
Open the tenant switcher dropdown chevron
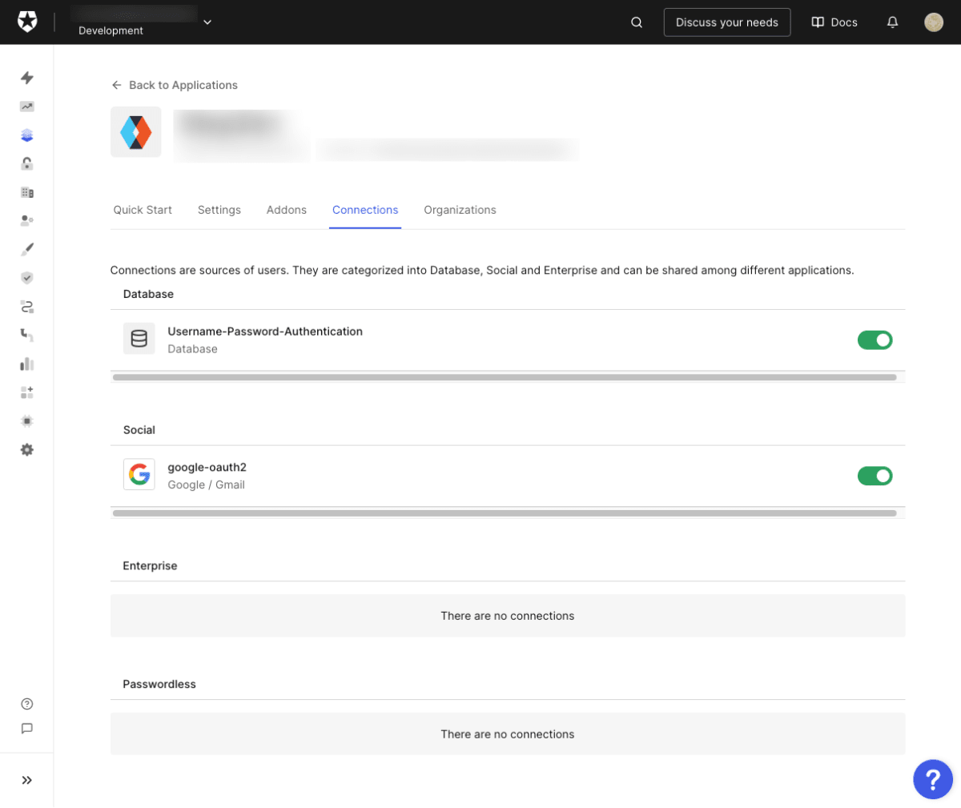click(207, 22)
